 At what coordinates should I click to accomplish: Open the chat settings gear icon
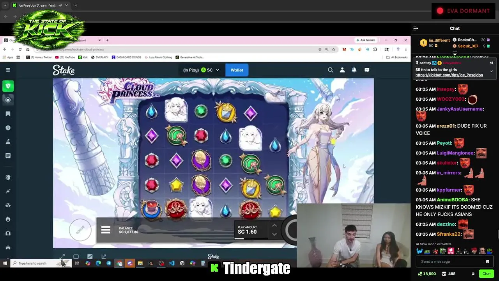pyautogui.click(x=473, y=274)
